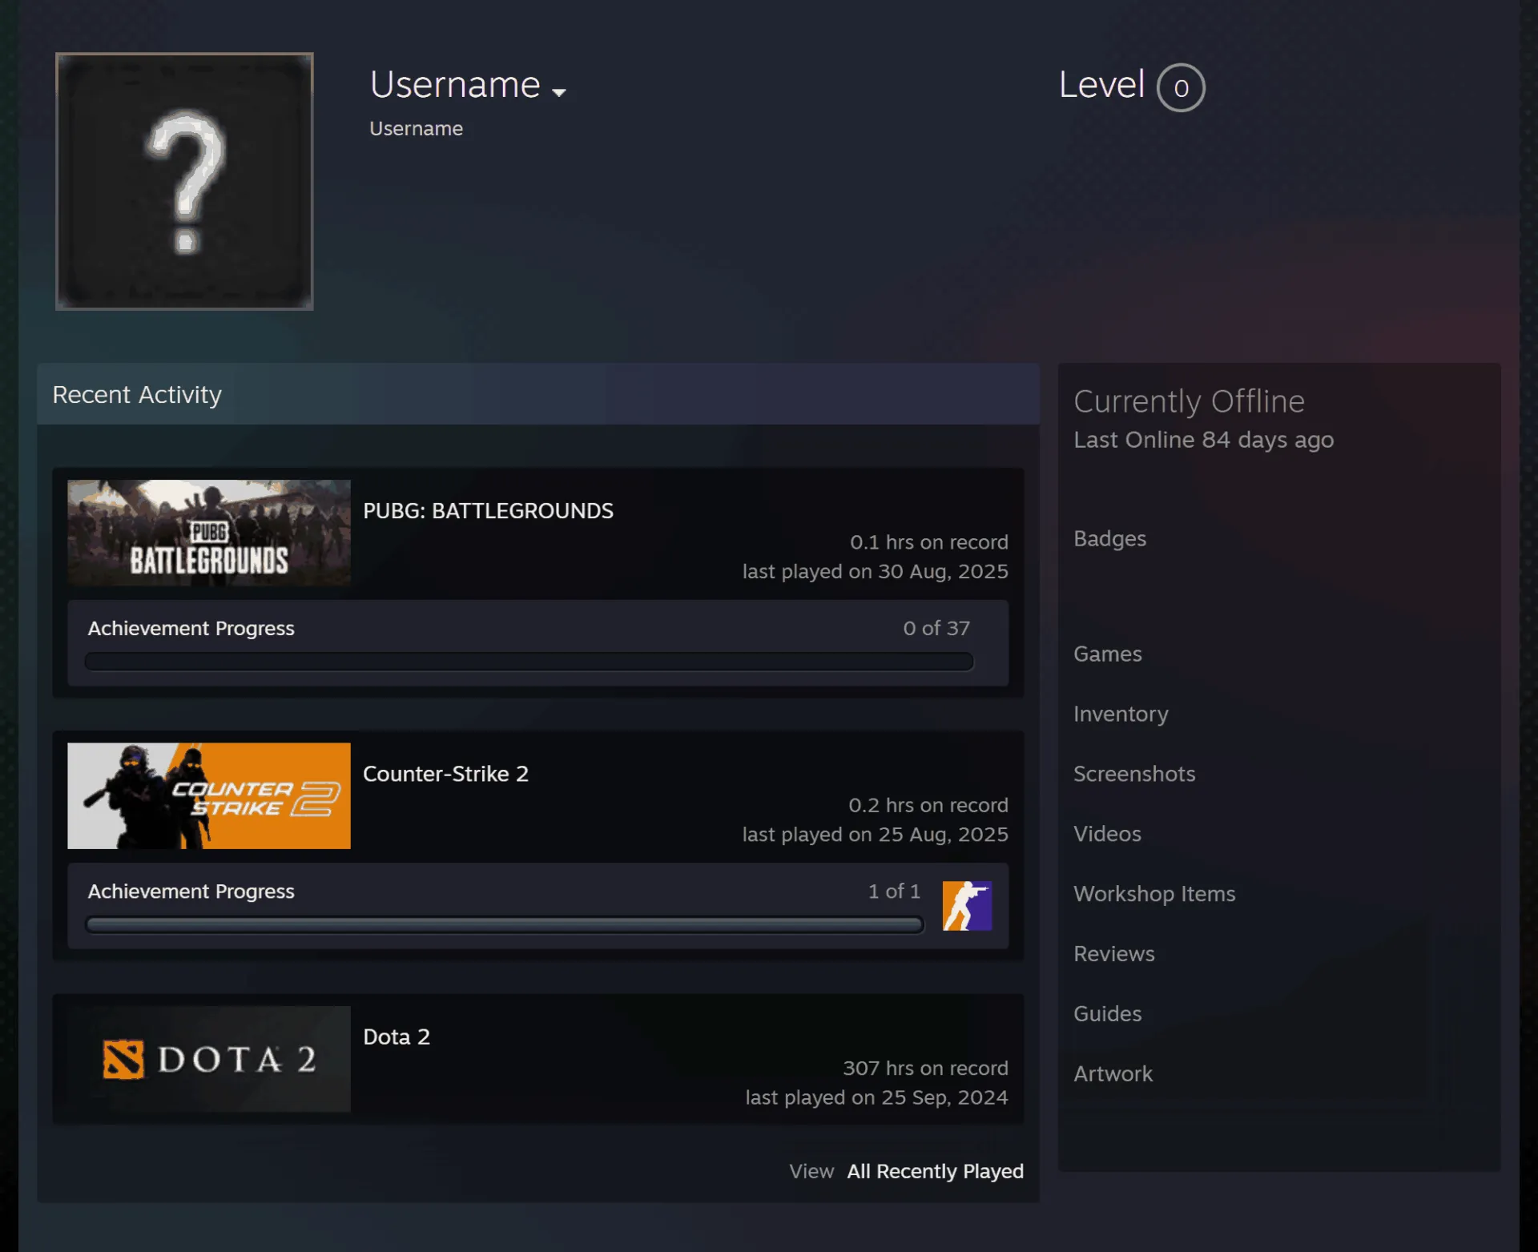1538x1252 pixels.
Task: Click '307 hrs on record' text
Action: (x=925, y=1068)
